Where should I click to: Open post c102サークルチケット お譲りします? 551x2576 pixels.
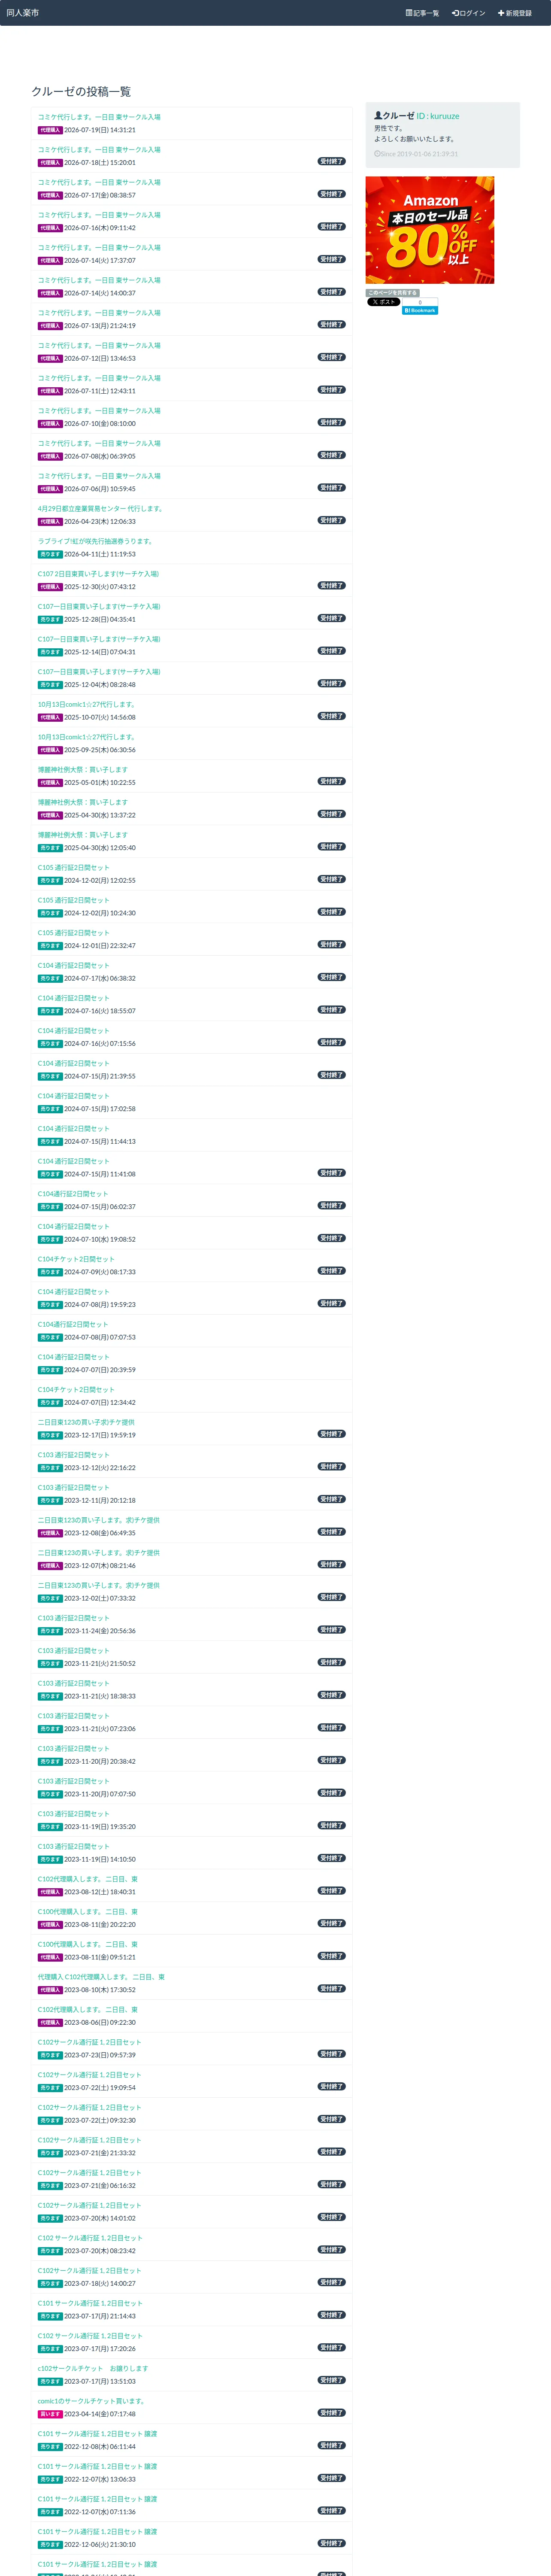93,2368
